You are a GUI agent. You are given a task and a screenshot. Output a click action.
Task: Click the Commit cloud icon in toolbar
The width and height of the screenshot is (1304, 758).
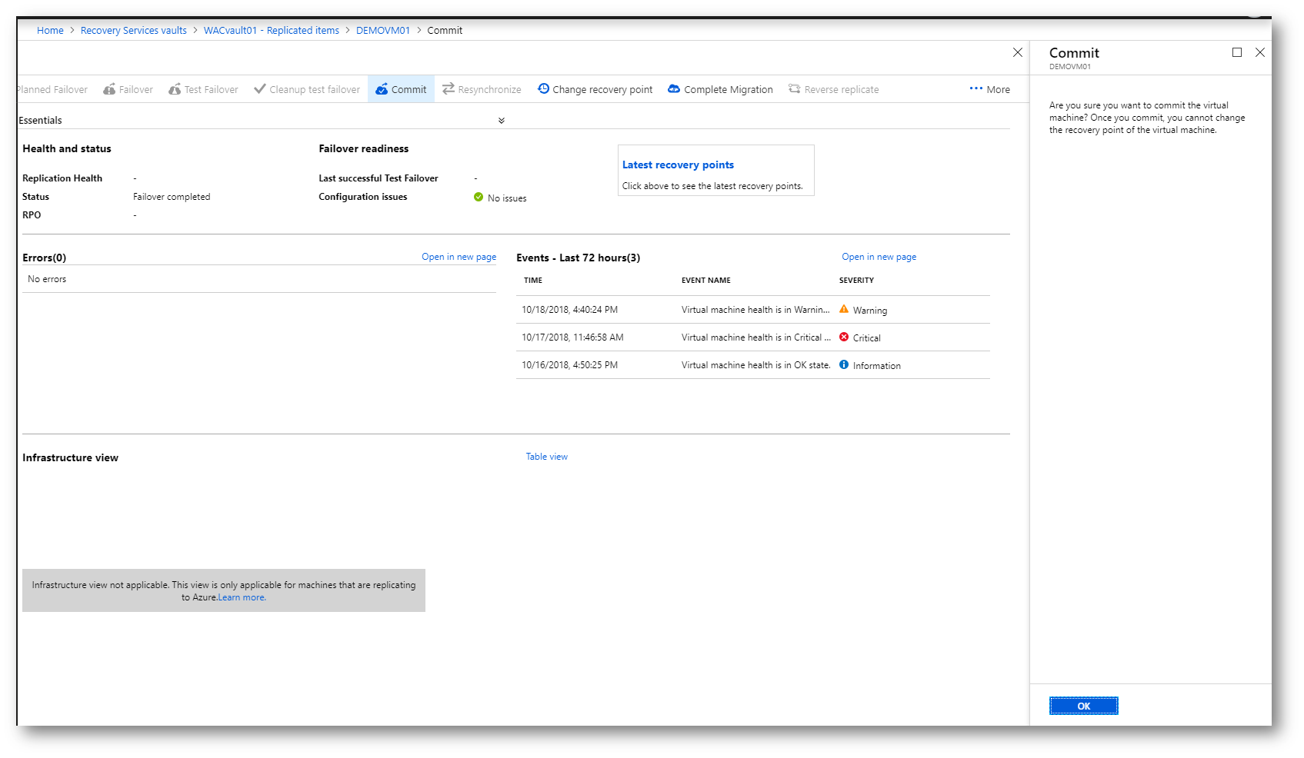382,89
